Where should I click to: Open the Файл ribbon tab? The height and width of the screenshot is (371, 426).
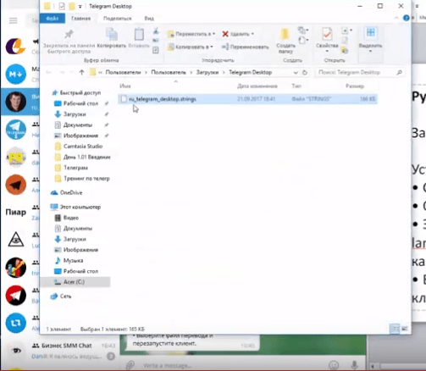pyautogui.click(x=53, y=19)
